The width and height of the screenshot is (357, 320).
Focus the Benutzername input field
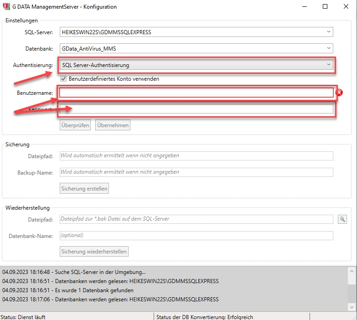(x=196, y=93)
